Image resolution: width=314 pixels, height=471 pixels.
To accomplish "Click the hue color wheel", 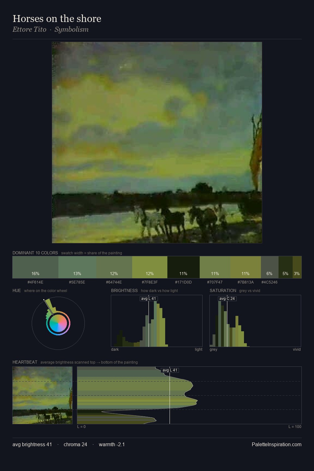I will point(58,323).
